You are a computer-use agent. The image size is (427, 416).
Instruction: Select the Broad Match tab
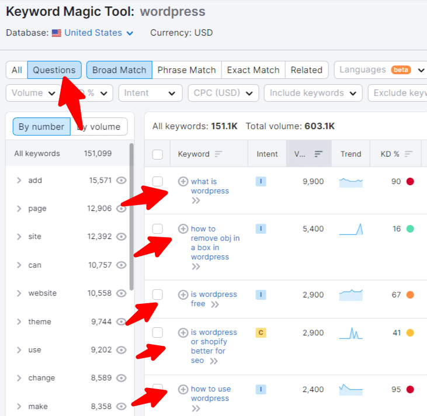coord(119,70)
